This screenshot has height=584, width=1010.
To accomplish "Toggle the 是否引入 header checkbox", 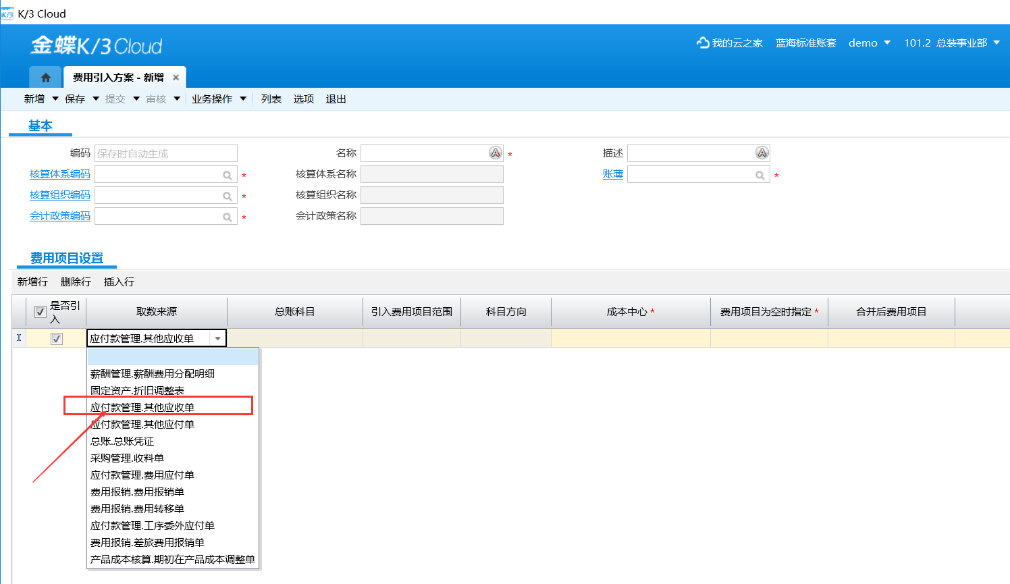I will click(x=40, y=312).
